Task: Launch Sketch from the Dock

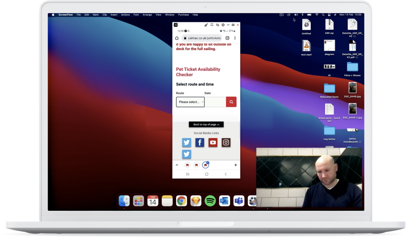Action: [x=196, y=201]
